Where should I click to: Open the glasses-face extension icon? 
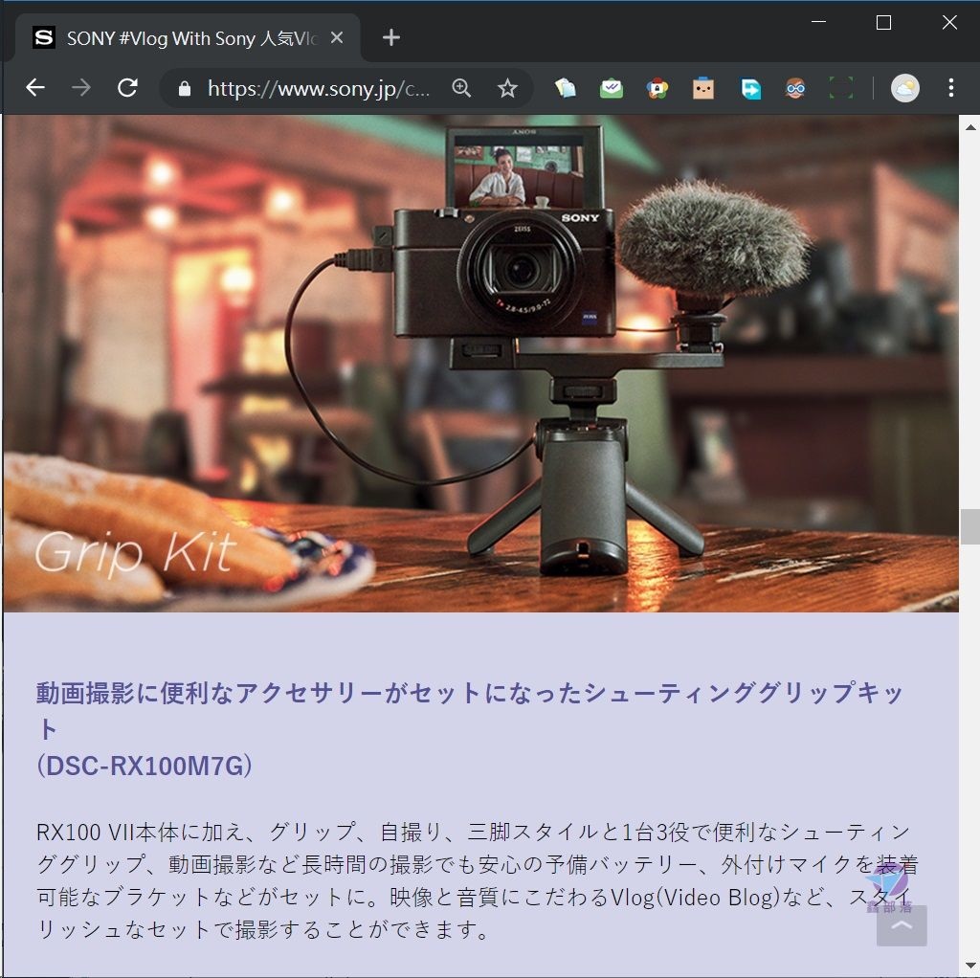point(795,88)
